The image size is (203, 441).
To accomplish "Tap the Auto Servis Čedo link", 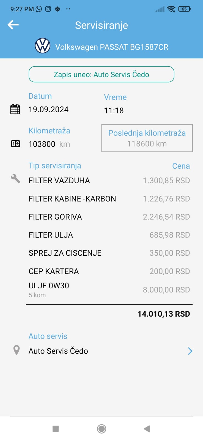I will coord(58,351).
